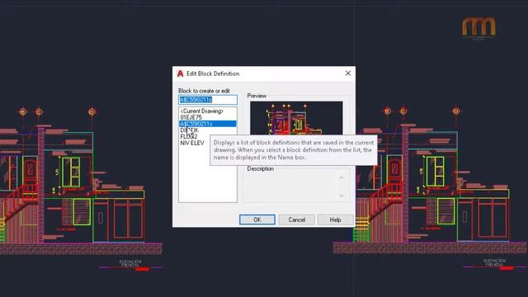Click the block Preview thumbnail
Viewport: 528px width, 297px height.
(296, 118)
